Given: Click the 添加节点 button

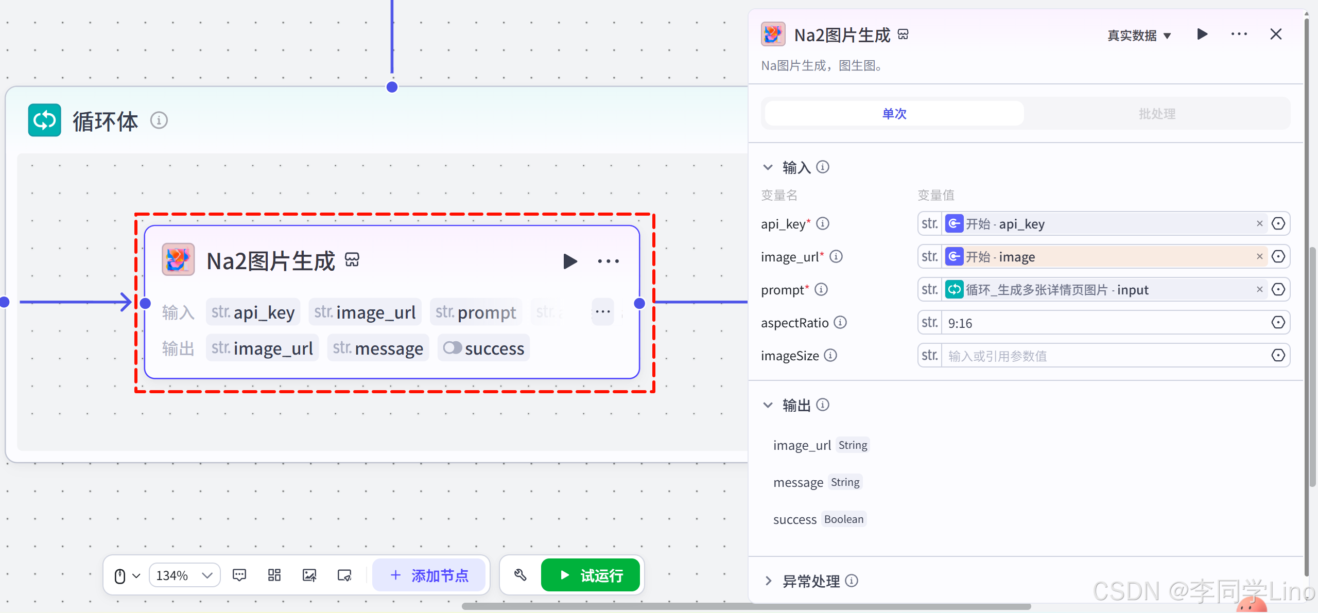Looking at the screenshot, I should point(429,575).
